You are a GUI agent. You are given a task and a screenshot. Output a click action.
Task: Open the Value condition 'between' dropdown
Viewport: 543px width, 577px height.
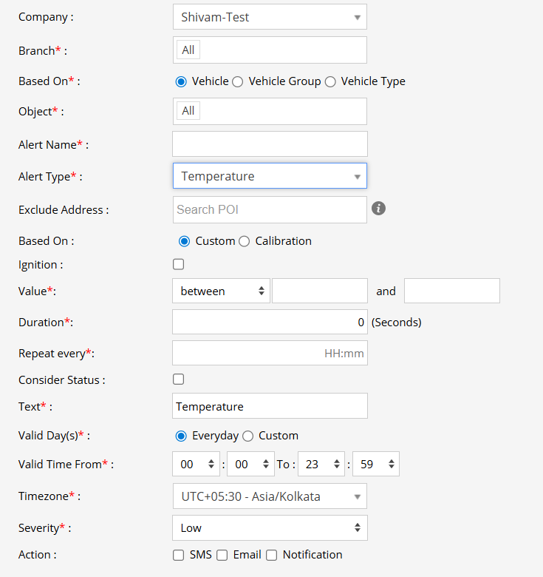pos(221,291)
